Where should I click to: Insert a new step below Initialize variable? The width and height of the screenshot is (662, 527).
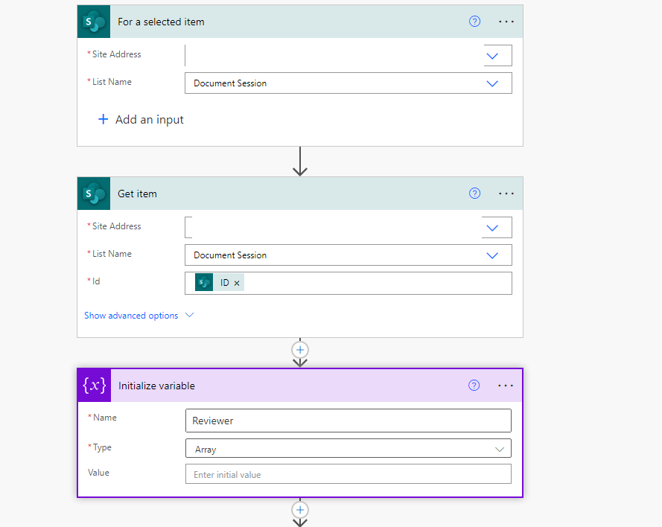coord(300,510)
